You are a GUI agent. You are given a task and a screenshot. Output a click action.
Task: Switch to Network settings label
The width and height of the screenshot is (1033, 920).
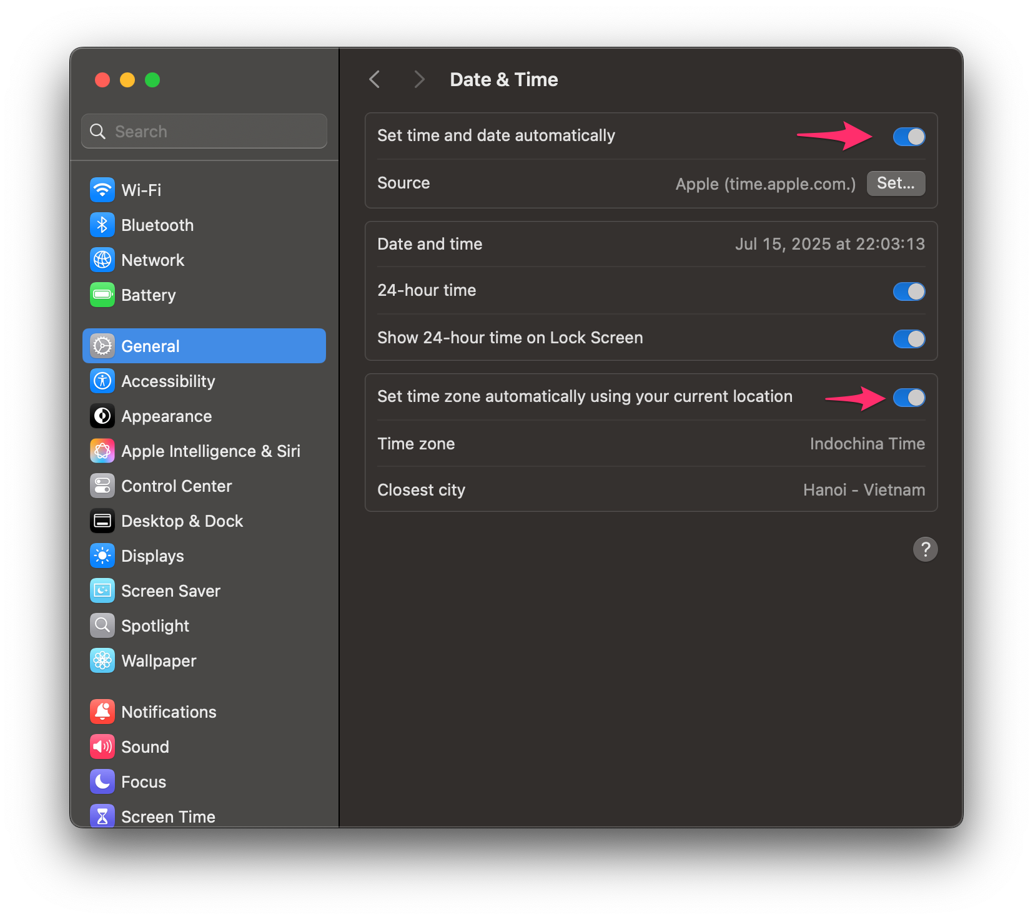[x=153, y=260]
